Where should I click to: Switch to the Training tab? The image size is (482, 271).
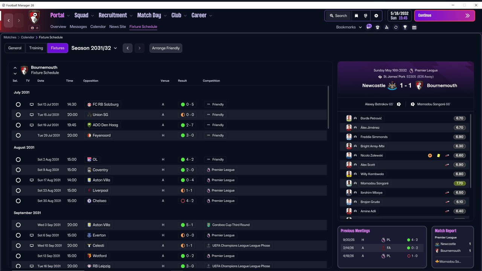point(36,48)
